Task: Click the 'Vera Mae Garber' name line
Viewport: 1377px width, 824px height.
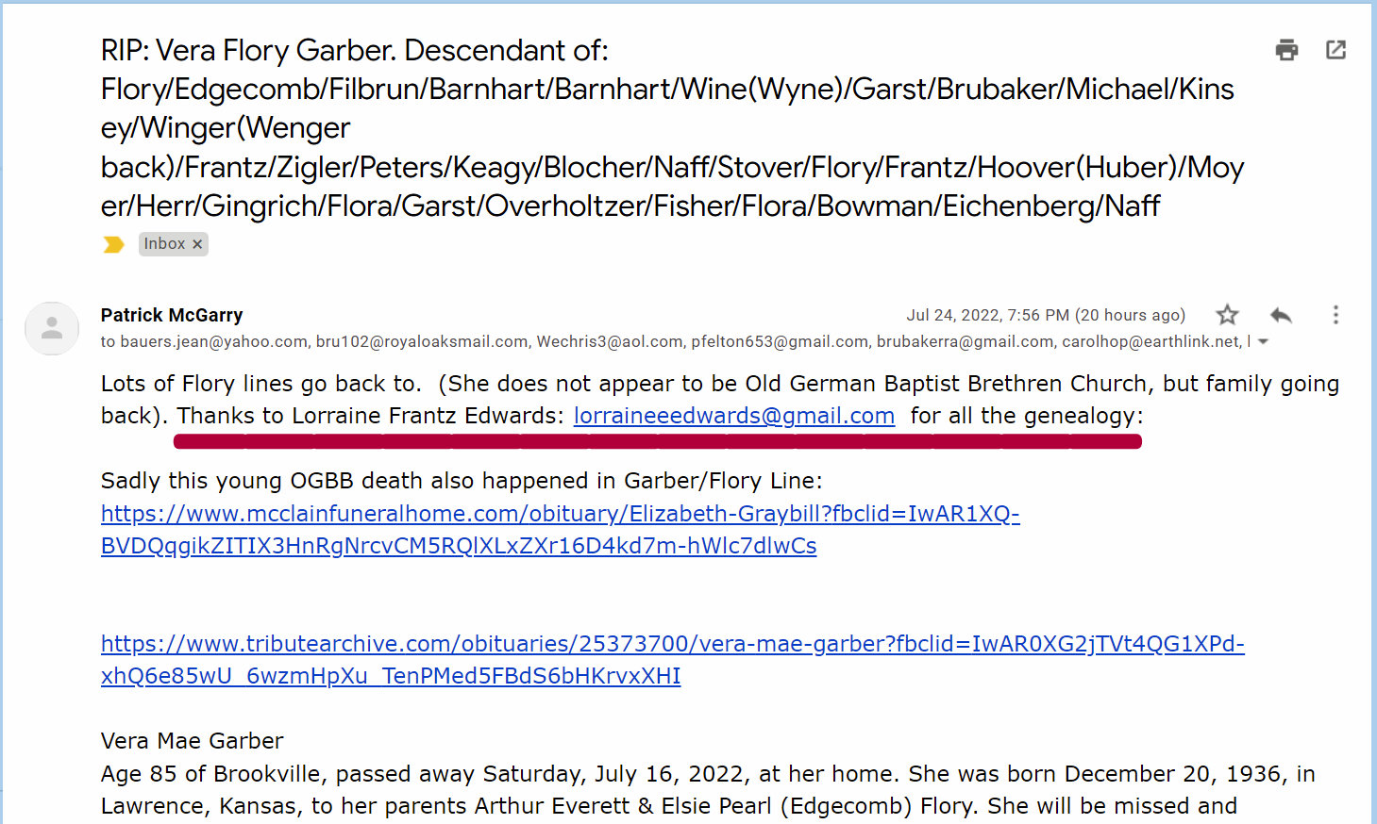Action: tap(192, 741)
